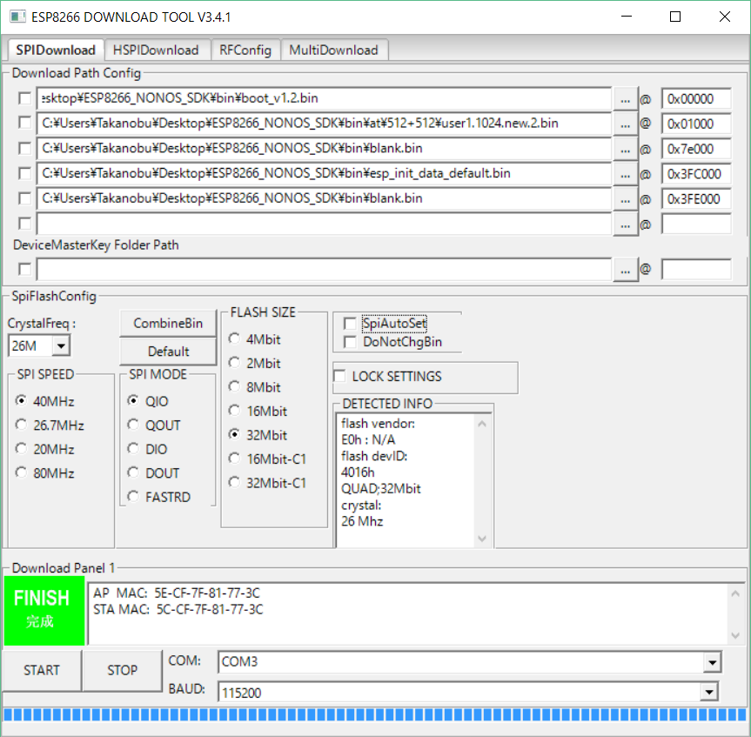Check the blank.bin row at 0x7e000
Image resolution: width=751 pixels, height=737 pixels.
[25, 149]
